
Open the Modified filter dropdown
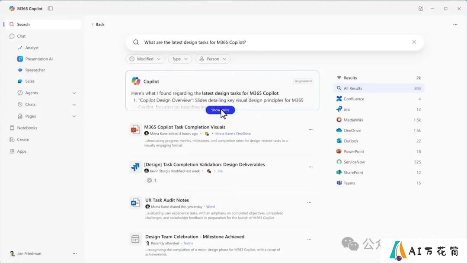pos(145,59)
